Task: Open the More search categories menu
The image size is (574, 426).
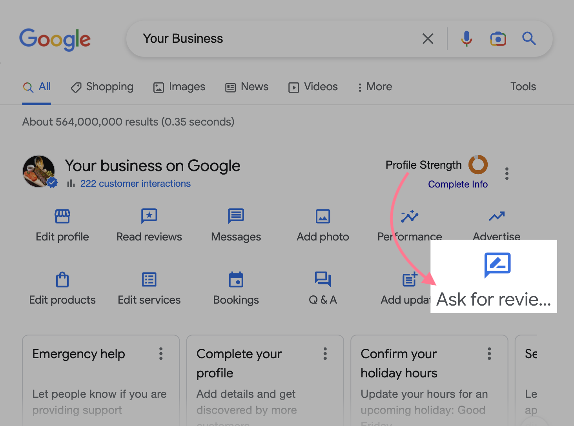Action: [x=374, y=87]
